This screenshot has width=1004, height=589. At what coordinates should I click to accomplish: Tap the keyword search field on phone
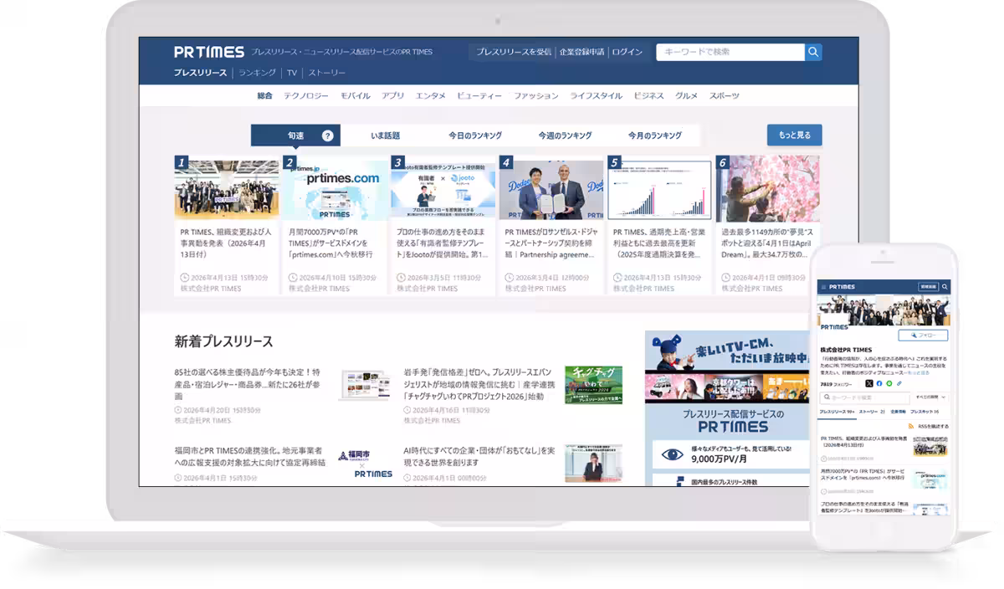click(865, 398)
